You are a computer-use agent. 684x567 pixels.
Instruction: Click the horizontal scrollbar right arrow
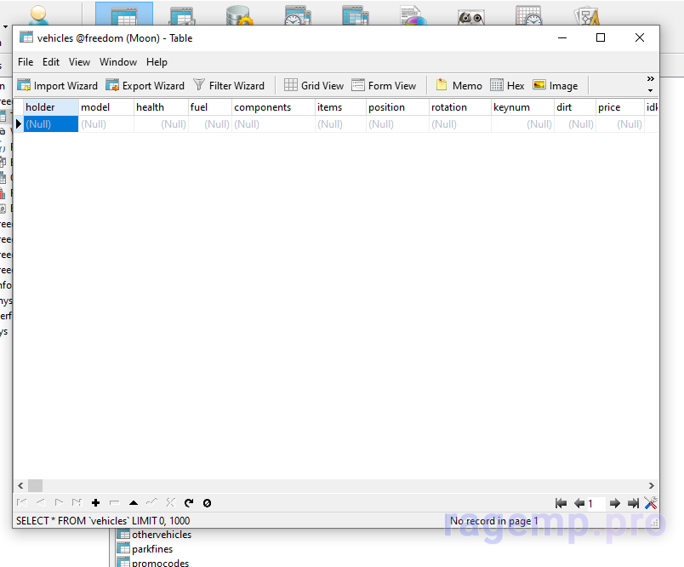click(x=653, y=485)
